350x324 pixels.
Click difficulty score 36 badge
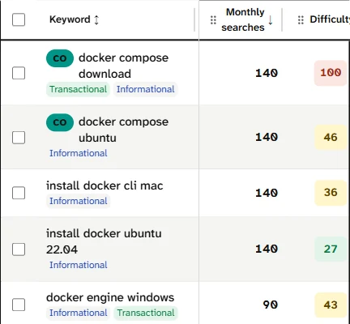[x=331, y=193]
